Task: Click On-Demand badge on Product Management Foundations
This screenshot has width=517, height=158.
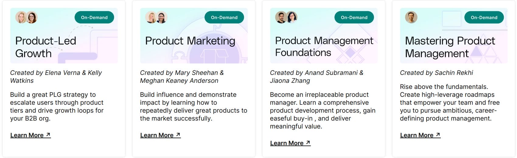Action: (354, 17)
